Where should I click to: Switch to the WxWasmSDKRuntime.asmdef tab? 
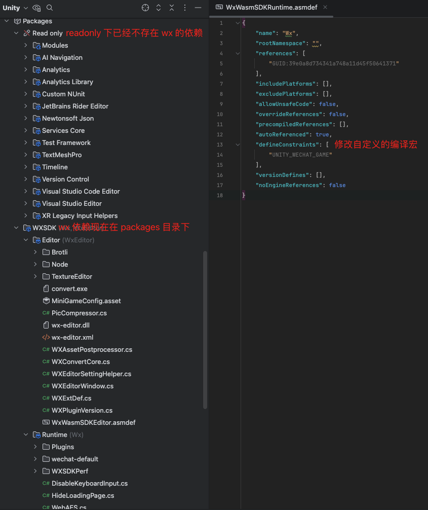click(x=270, y=8)
